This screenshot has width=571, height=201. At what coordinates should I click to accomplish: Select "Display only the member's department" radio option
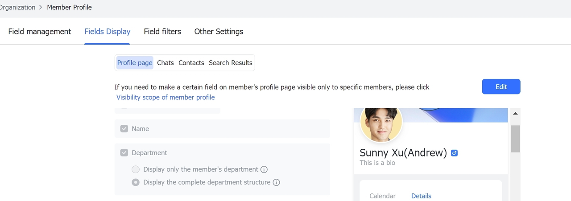pos(136,169)
